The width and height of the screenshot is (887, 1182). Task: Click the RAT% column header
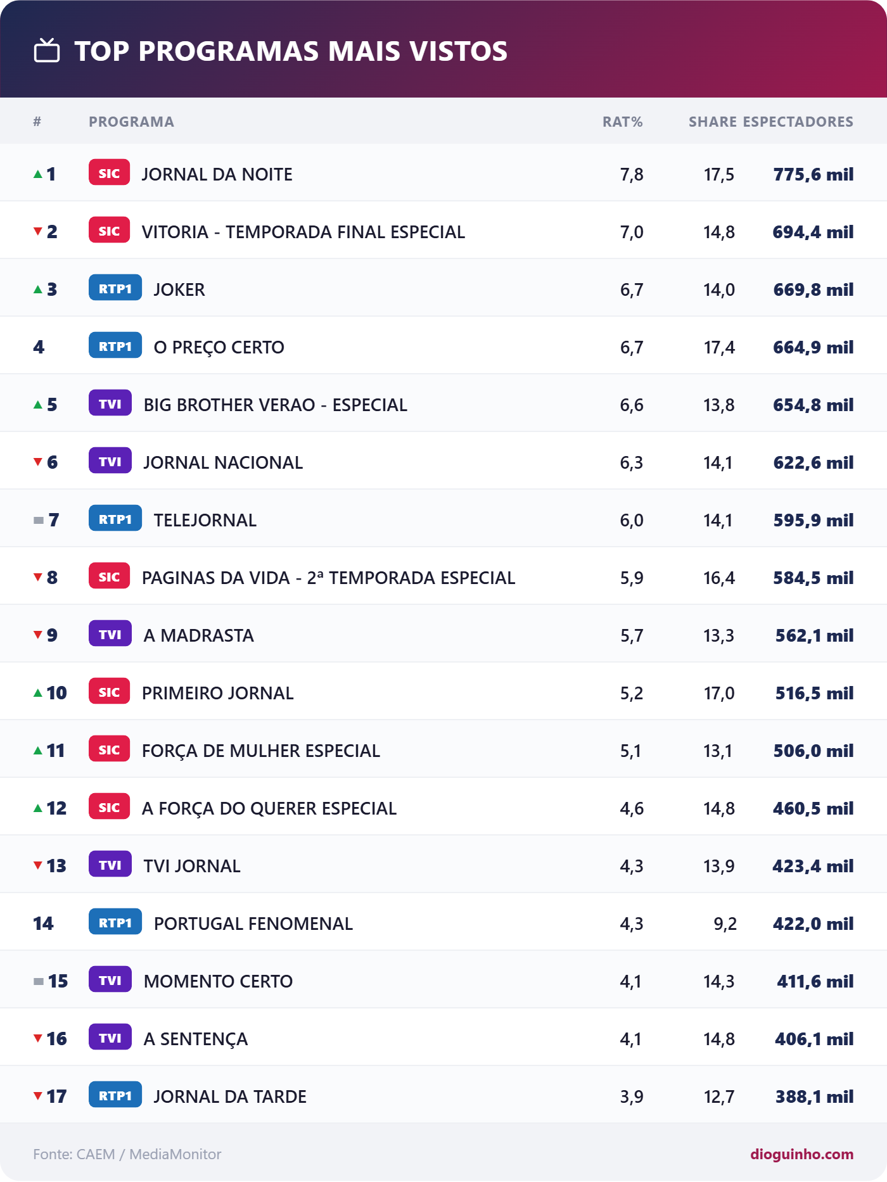622,122
